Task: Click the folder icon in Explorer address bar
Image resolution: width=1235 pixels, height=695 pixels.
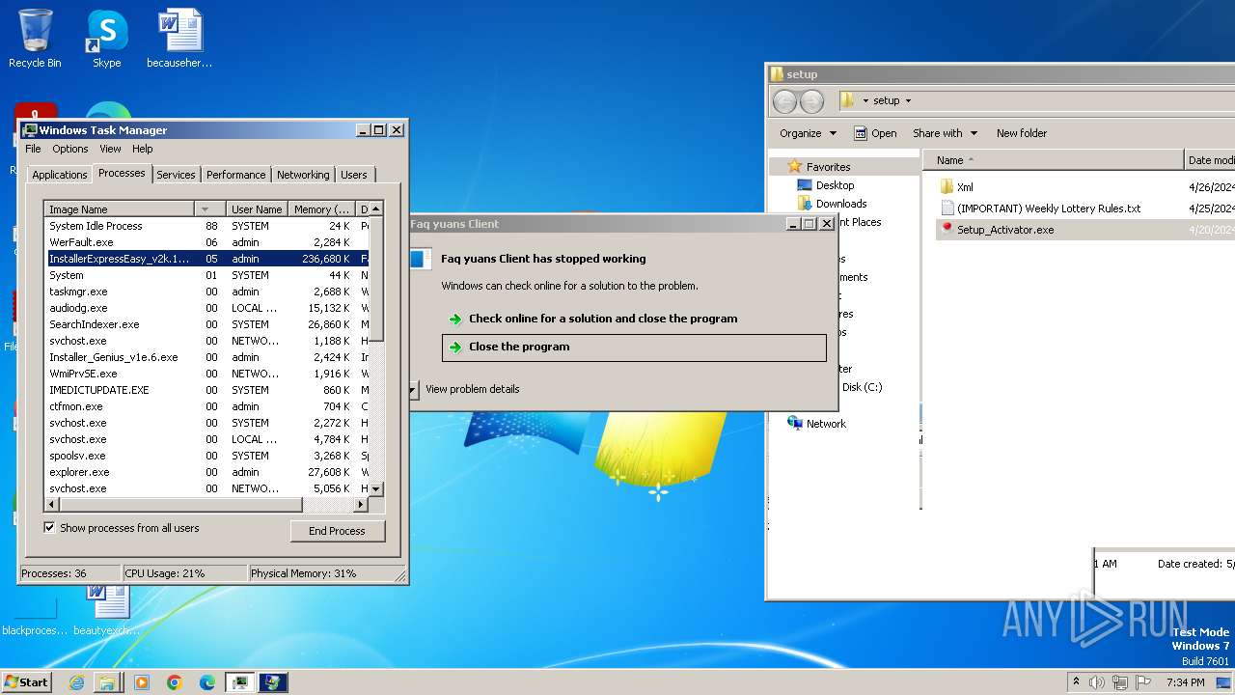Action: [x=847, y=100]
